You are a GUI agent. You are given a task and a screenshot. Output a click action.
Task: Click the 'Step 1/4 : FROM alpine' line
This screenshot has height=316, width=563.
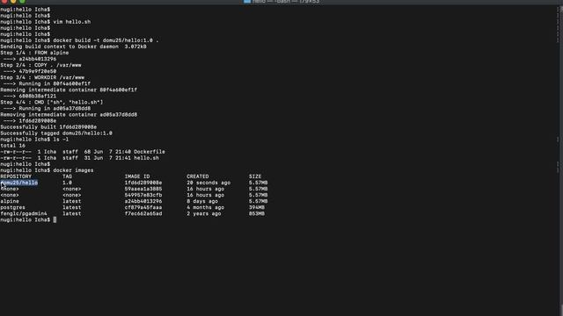point(34,53)
